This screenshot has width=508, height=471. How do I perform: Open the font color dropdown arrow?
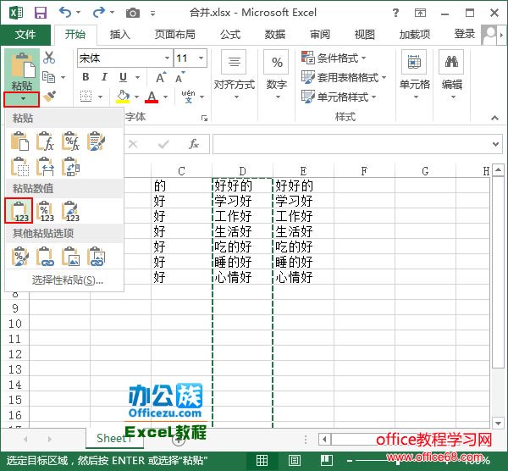pos(166,97)
